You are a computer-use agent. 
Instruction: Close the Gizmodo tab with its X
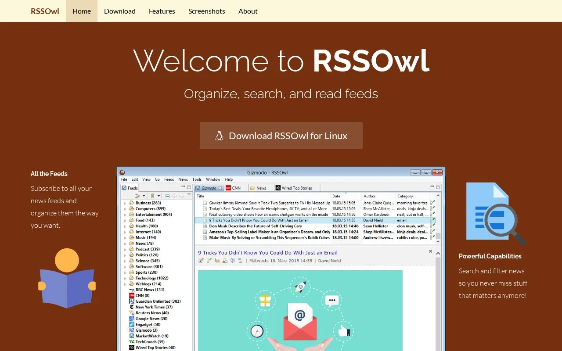[220, 188]
